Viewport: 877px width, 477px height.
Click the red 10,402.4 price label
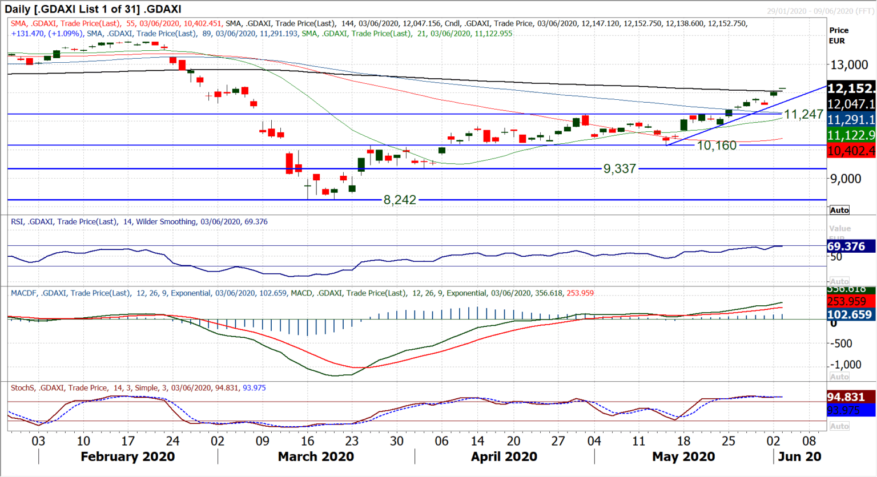[850, 151]
